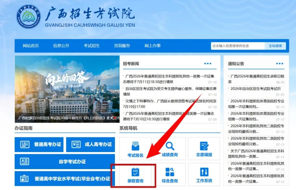
Task: Click the 考试报名 icon tile
Action: [x=135, y=149]
